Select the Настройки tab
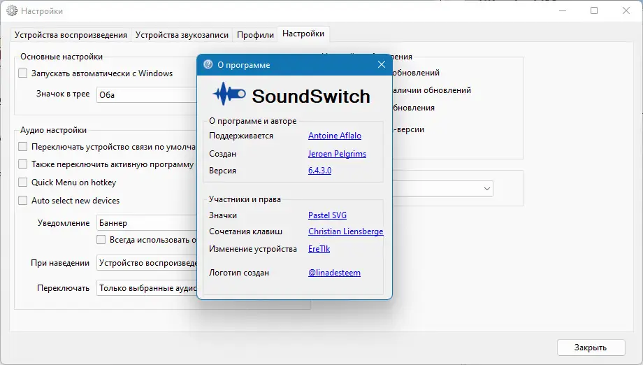This screenshot has width=643, height=365. point(303,34)
